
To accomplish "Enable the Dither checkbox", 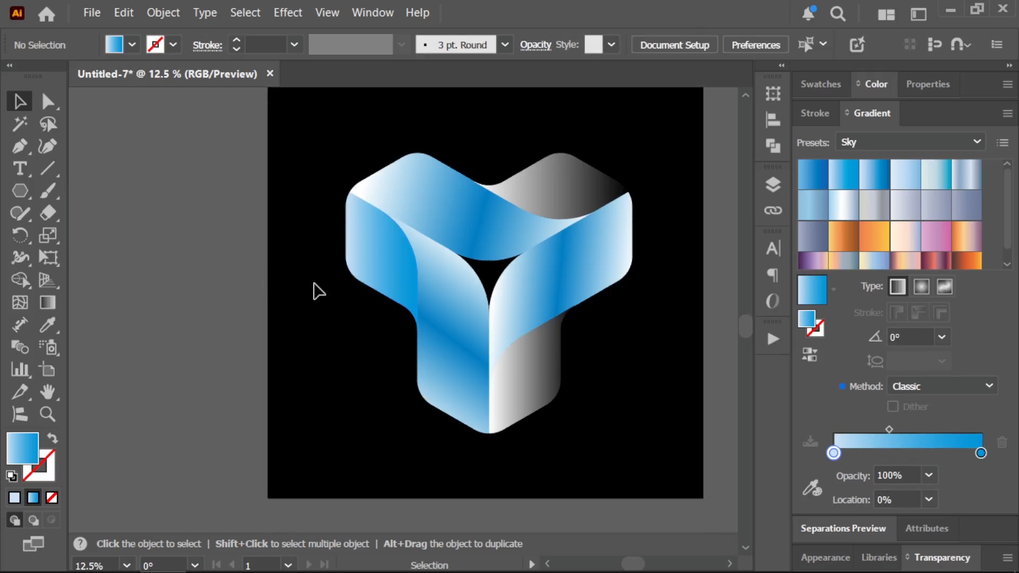I will click(893, 406).
